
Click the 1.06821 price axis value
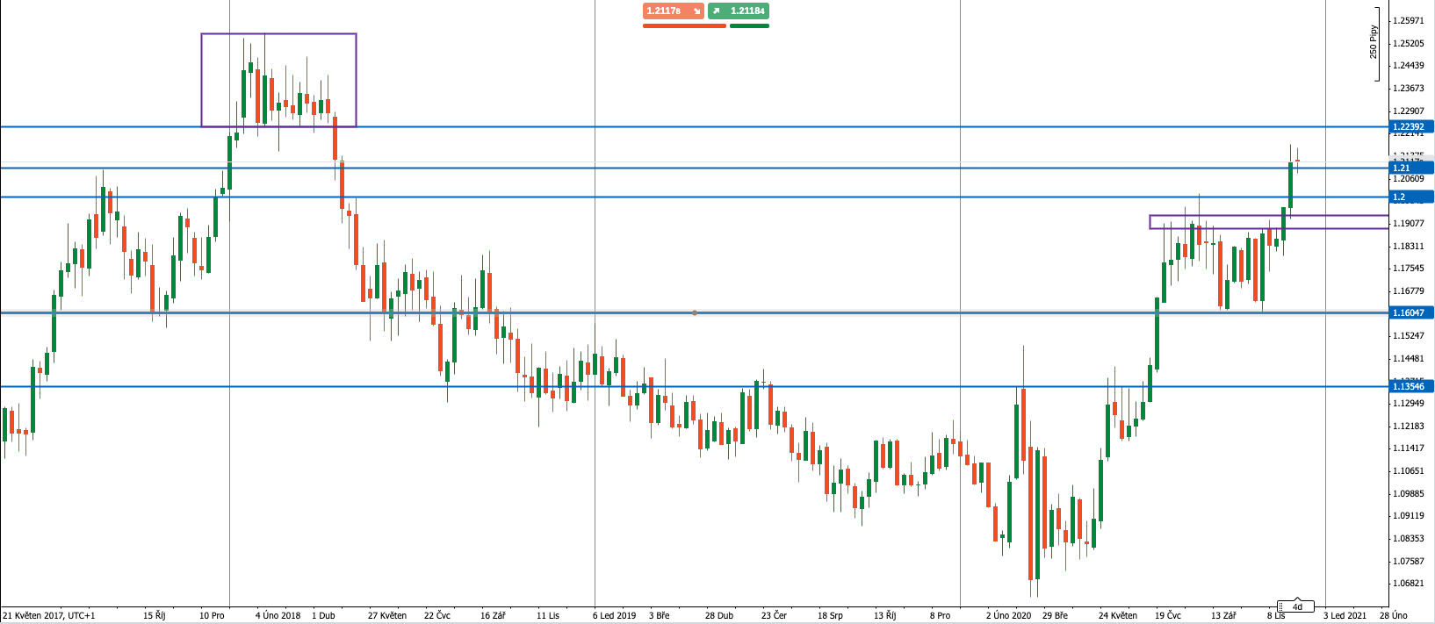[x=1409, y=583]
